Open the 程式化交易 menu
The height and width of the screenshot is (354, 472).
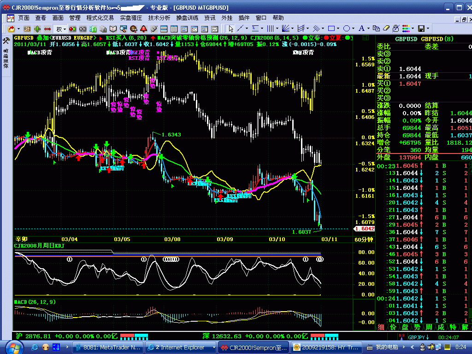click(100, 18)
